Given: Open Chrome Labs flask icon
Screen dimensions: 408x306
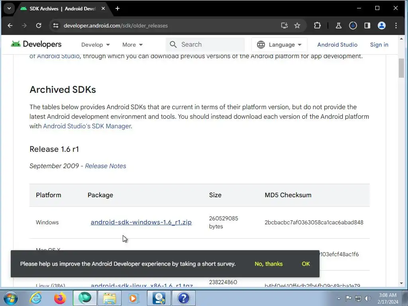Looking at the screenshot, I should (339, 25).
